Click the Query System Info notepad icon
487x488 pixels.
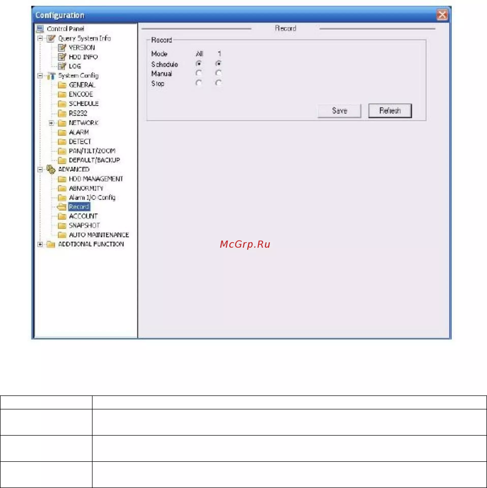[x=51, y=38]
